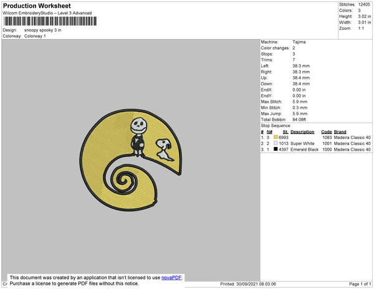Click the 'Color changes:' label
This screenshot has height=289, width=374.
275,48
